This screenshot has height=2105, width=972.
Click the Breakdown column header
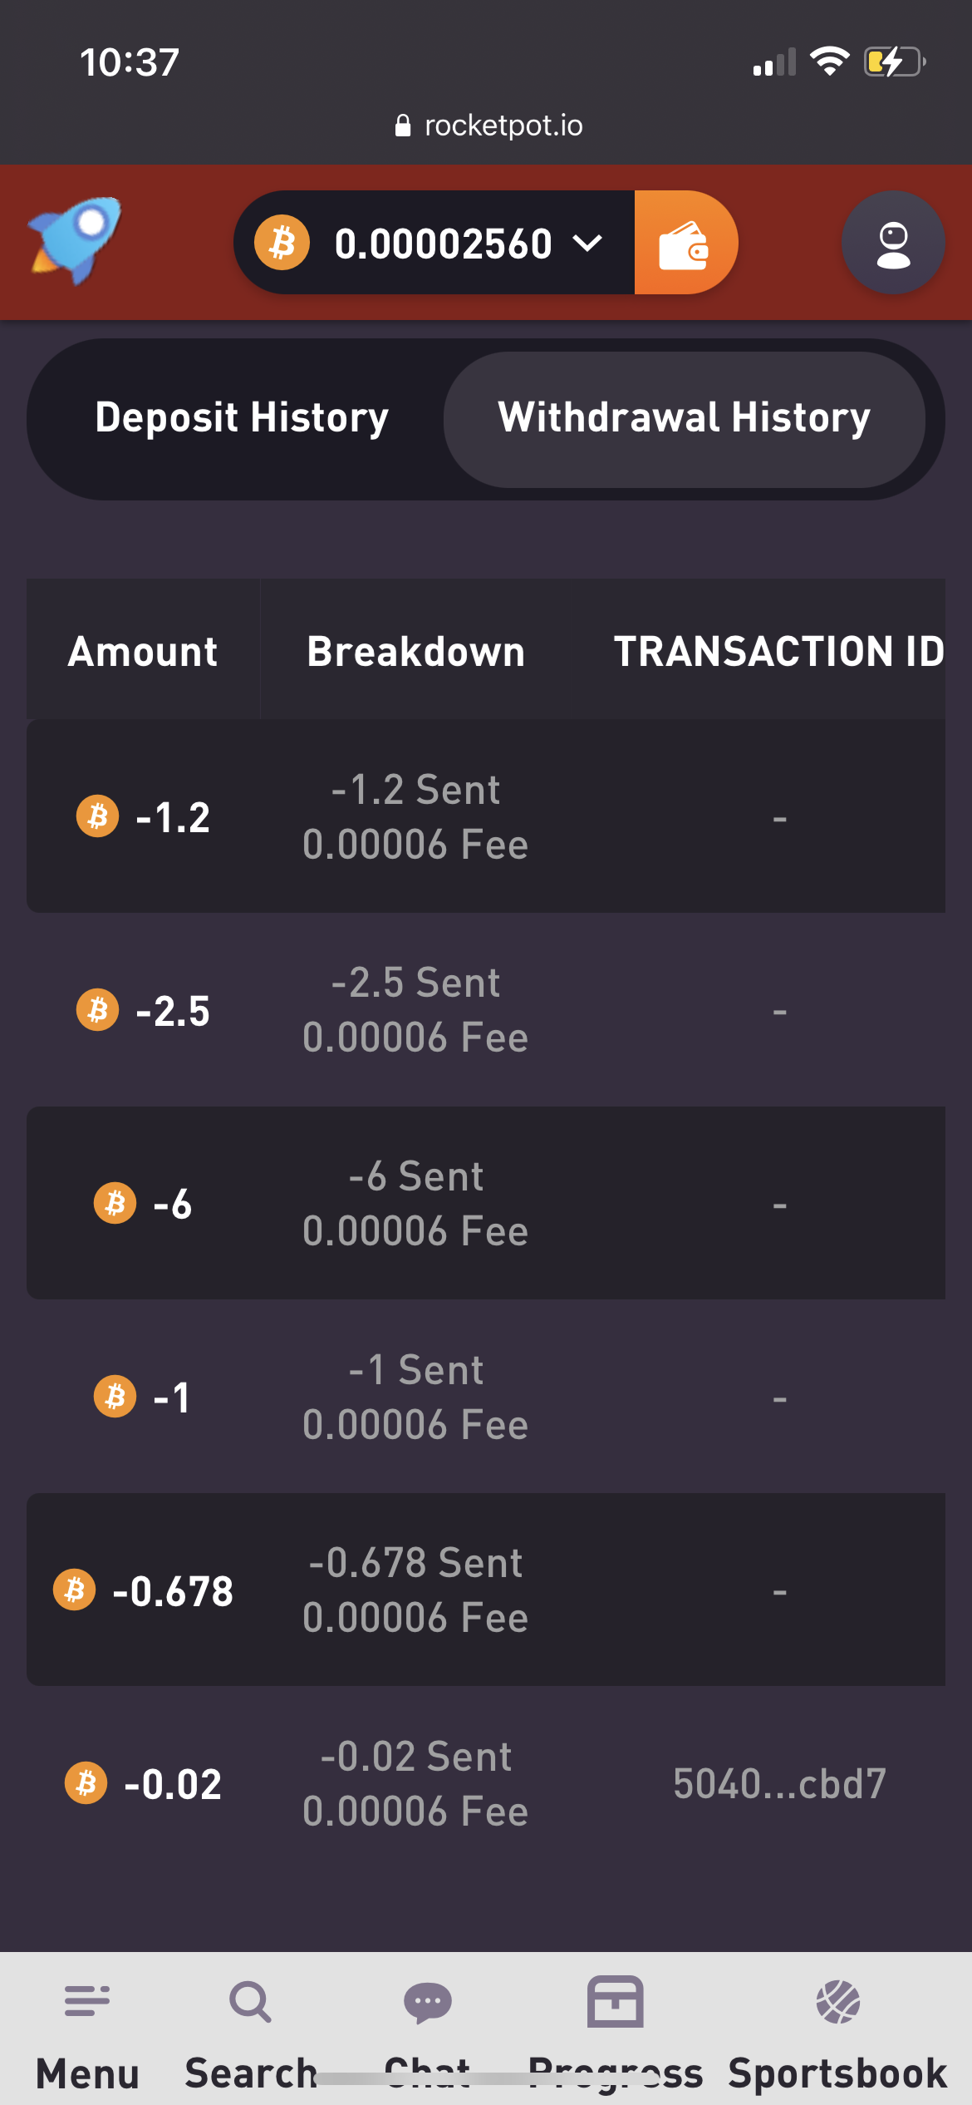click(415, 651)
